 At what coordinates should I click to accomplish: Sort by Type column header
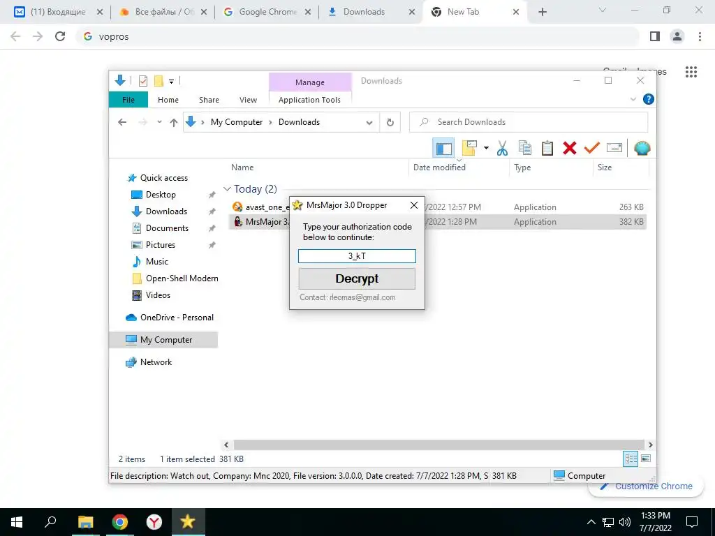pyautogui.click(x=522, y=167)
